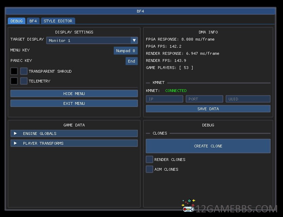Image resolution: width=283 pixels, height=217 pixels.
Task: Click the CREATE CLONE button
Action: (208, 146)
